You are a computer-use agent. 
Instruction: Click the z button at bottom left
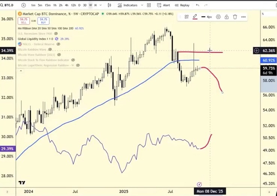point(7,192)
